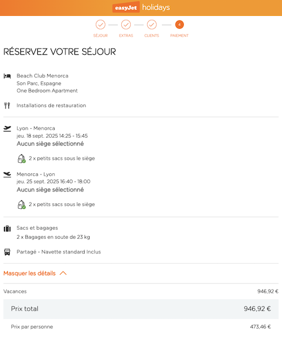Click the easyJet holidays logo
The image size is (282, 346).
coord(141,7)
